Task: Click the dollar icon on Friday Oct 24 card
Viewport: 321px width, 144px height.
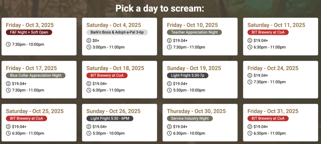Action: tap(250, 75)
